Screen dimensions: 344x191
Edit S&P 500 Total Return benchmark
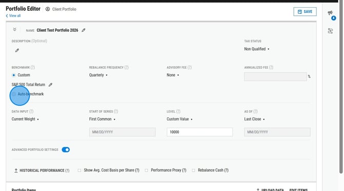50,84
